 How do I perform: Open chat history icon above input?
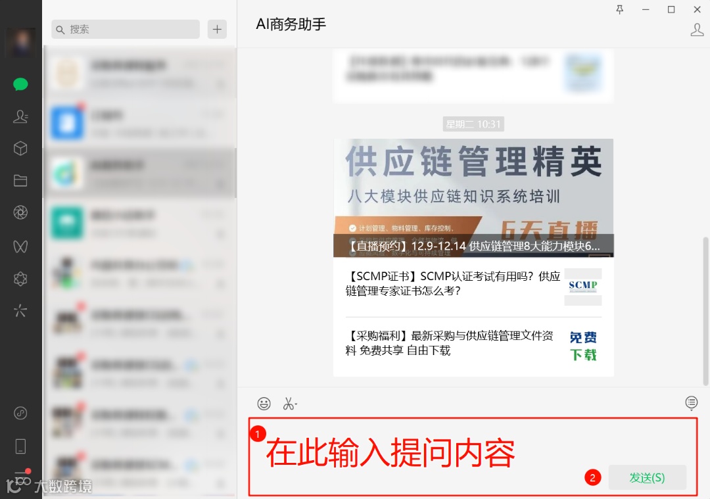(691, 402)
